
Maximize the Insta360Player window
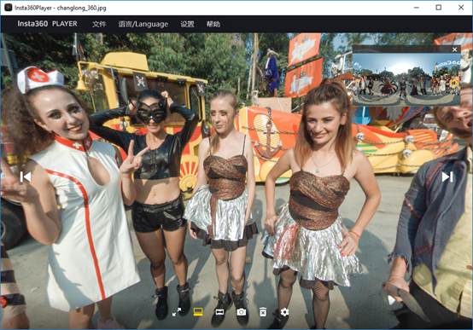pos(439,8)
